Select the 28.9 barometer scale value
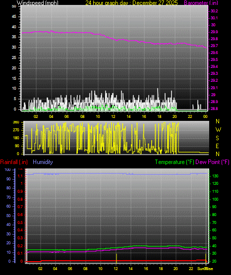The image size is (231, 275). pos(214,102)
